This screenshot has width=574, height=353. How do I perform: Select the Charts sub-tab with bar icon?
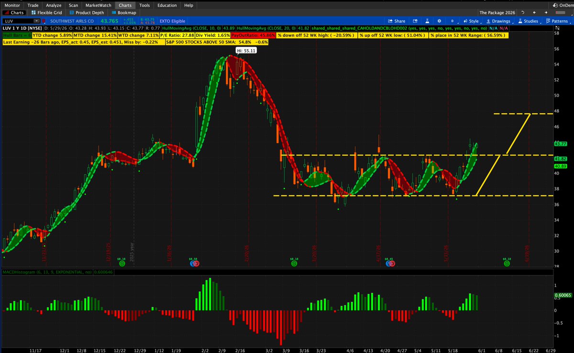coord(14,13)
